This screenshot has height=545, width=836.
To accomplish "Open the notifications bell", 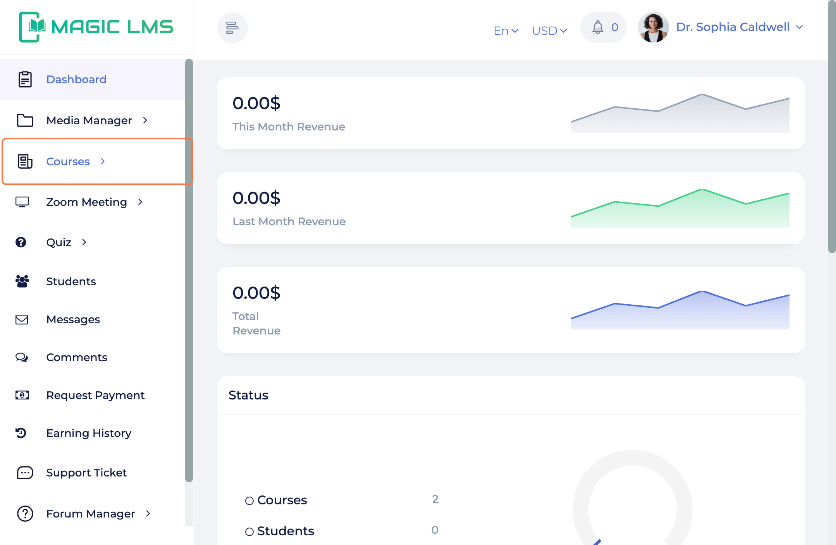I will click(x=598, y=27).
